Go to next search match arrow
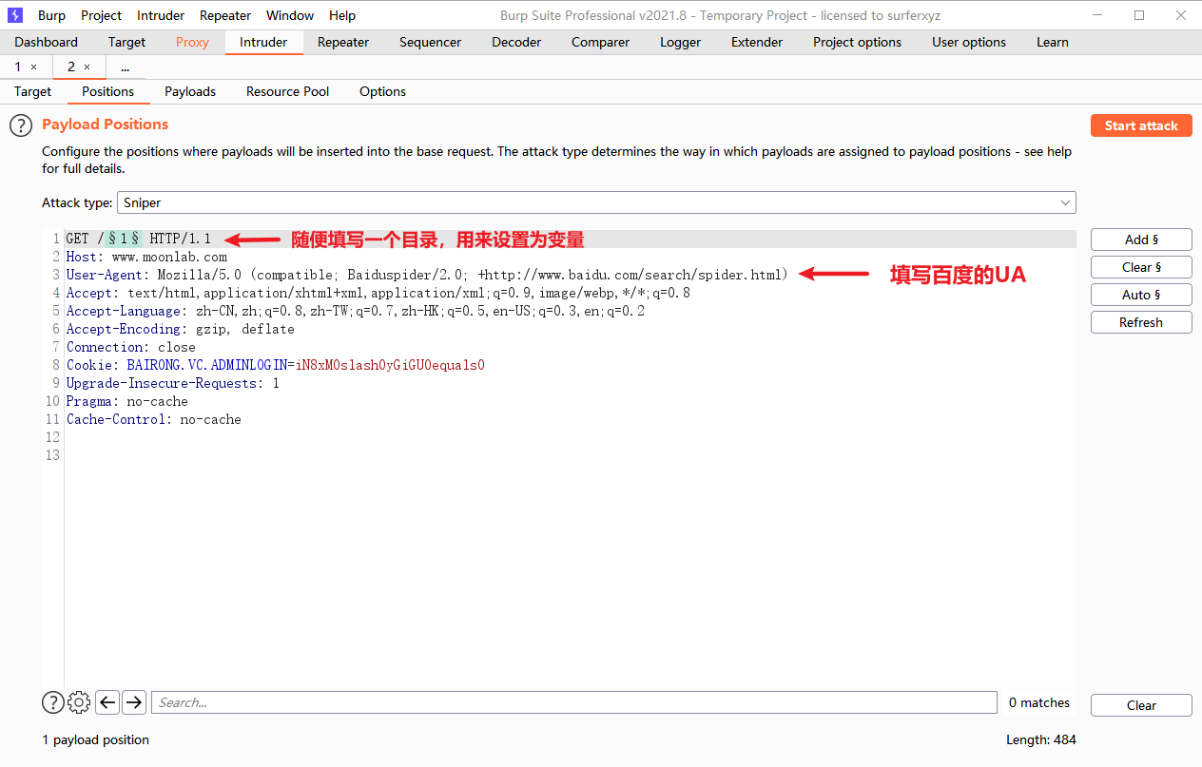Screen dimensions: 1202x767 pyautogui.click(x=134, y=702)
